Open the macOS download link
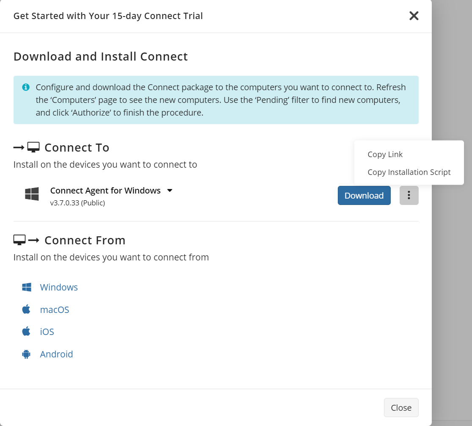This screenshot has width=472, height=426. pyautogui.click(x=55, y=309)
